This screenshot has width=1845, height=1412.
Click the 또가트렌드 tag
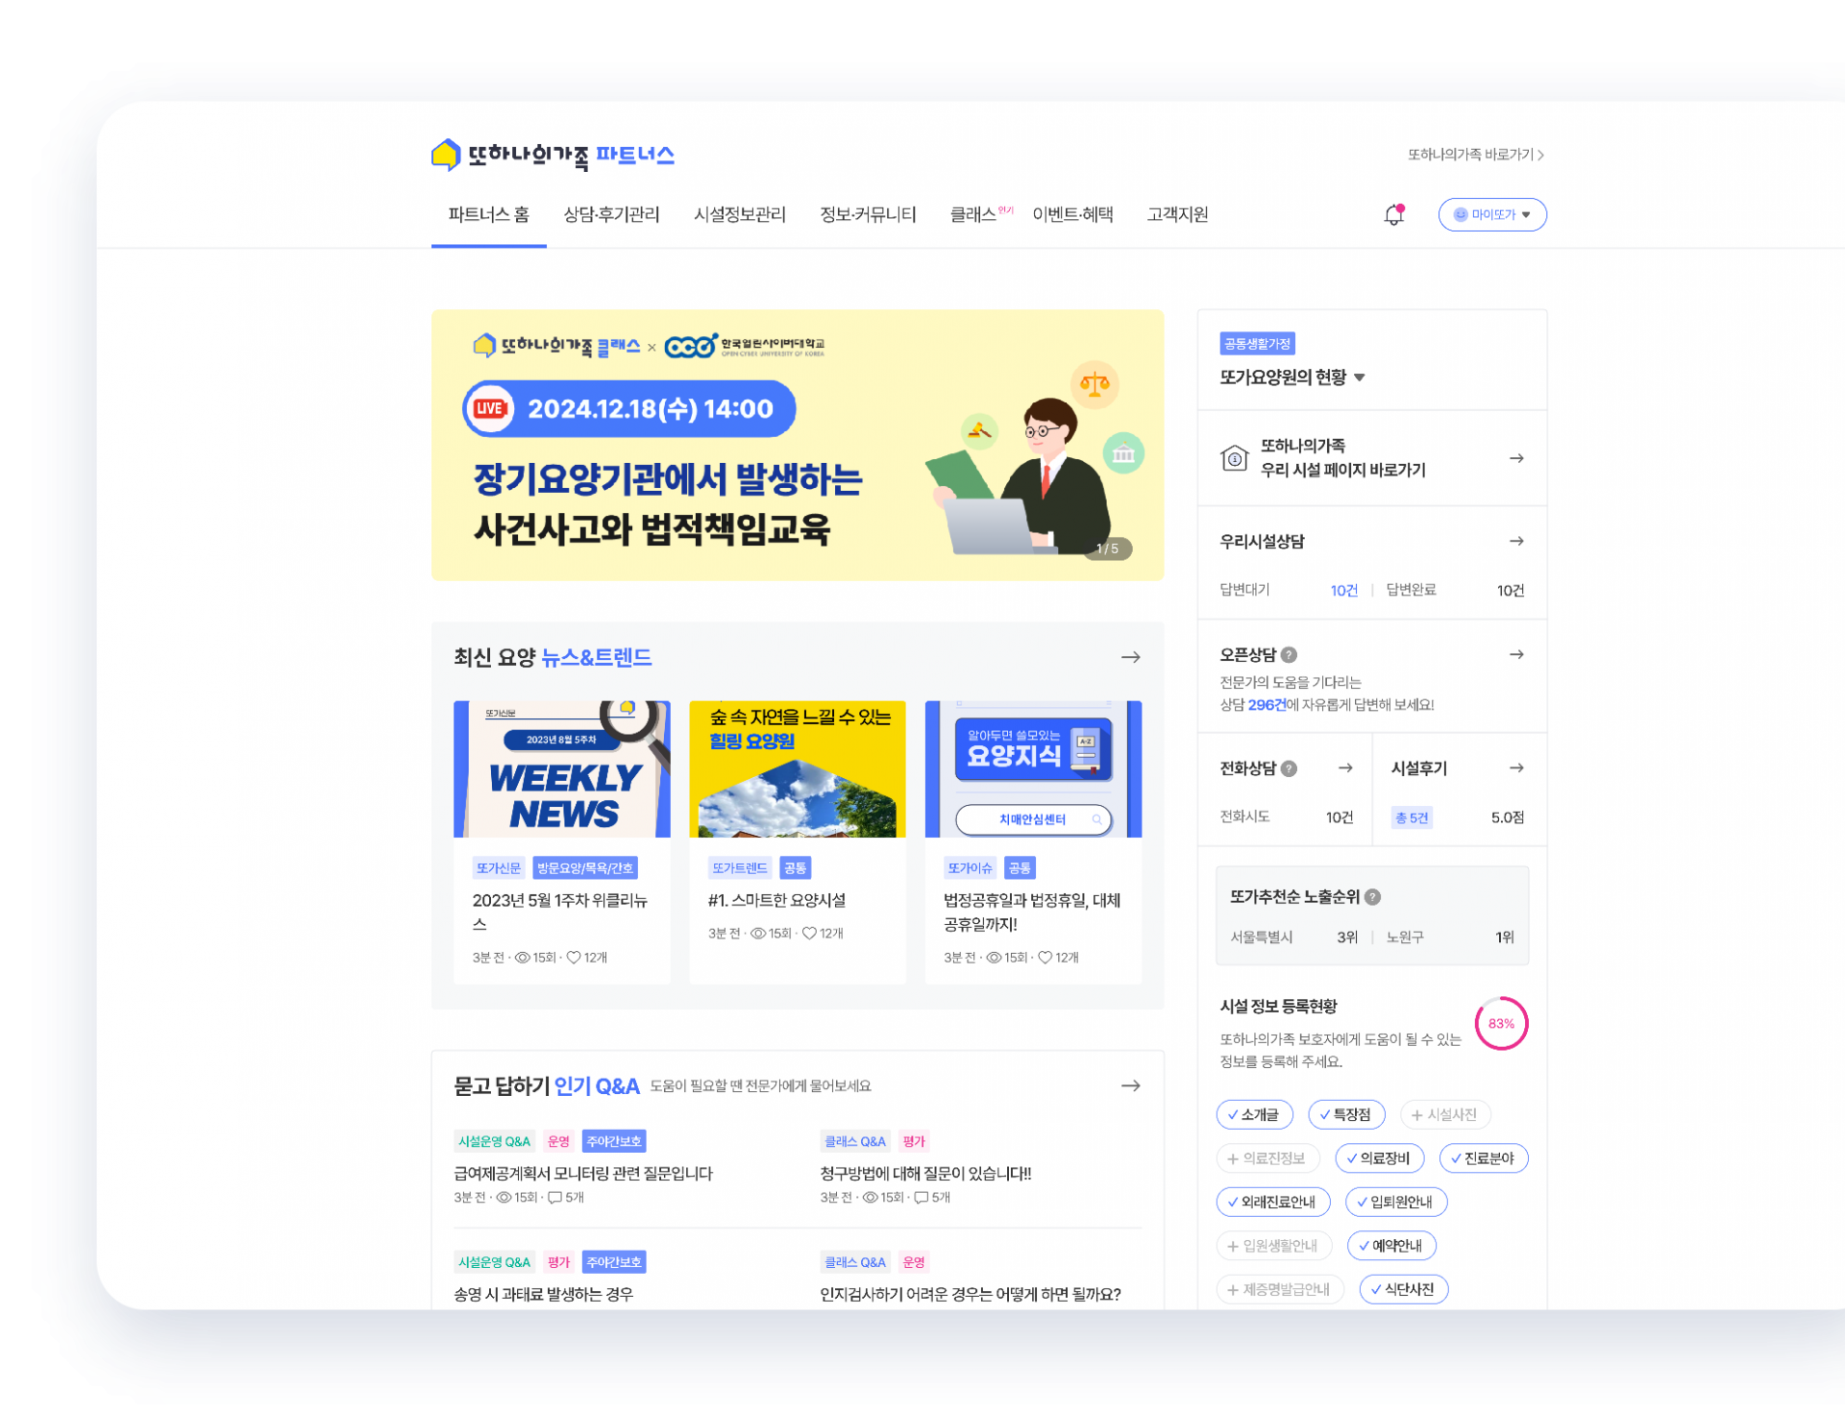click(x=739, y=867)
